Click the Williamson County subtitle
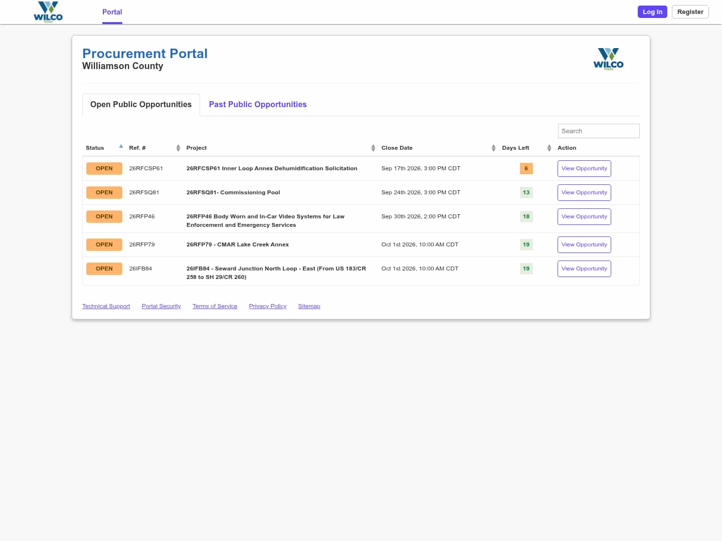 coord(123,66)
